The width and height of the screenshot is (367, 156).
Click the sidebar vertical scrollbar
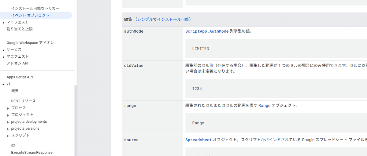76,121
